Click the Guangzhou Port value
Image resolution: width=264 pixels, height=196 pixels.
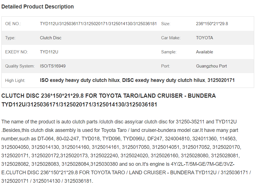point(212,66)
